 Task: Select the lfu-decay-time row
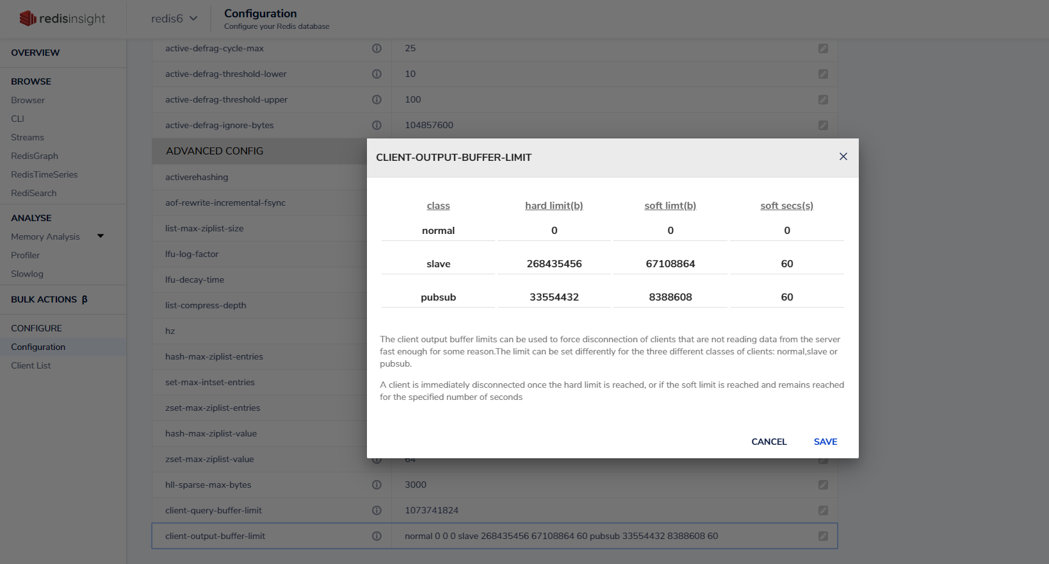point(259,279)
